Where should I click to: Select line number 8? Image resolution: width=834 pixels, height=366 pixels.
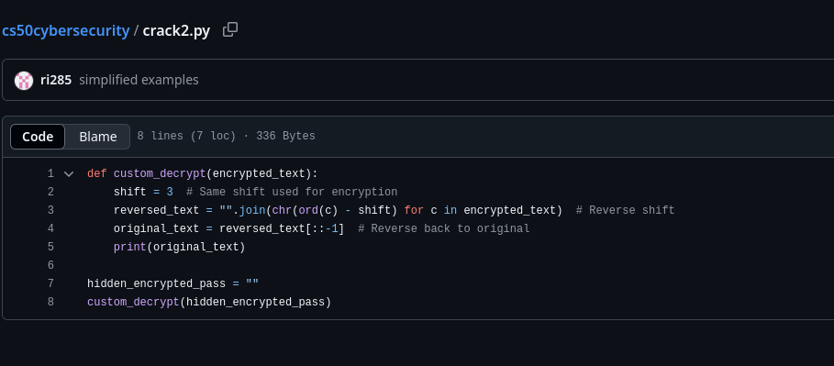[x=50, y=302]
